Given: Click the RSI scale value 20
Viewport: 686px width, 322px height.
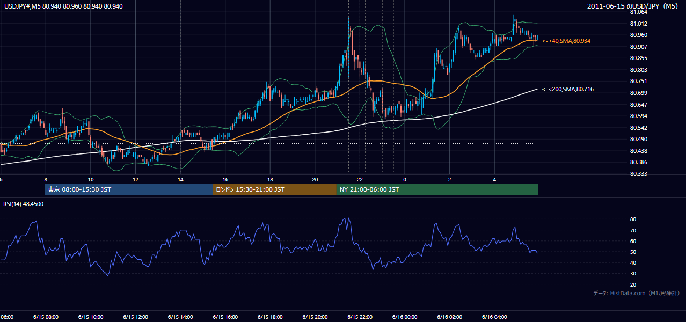Looking at the screenshot, I should click(633, 284).
